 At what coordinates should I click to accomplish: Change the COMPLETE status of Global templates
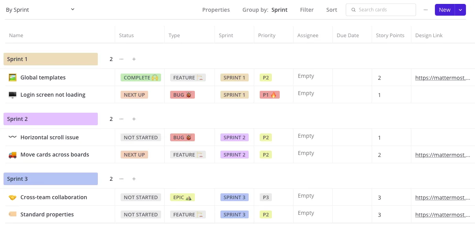point(141,77)
